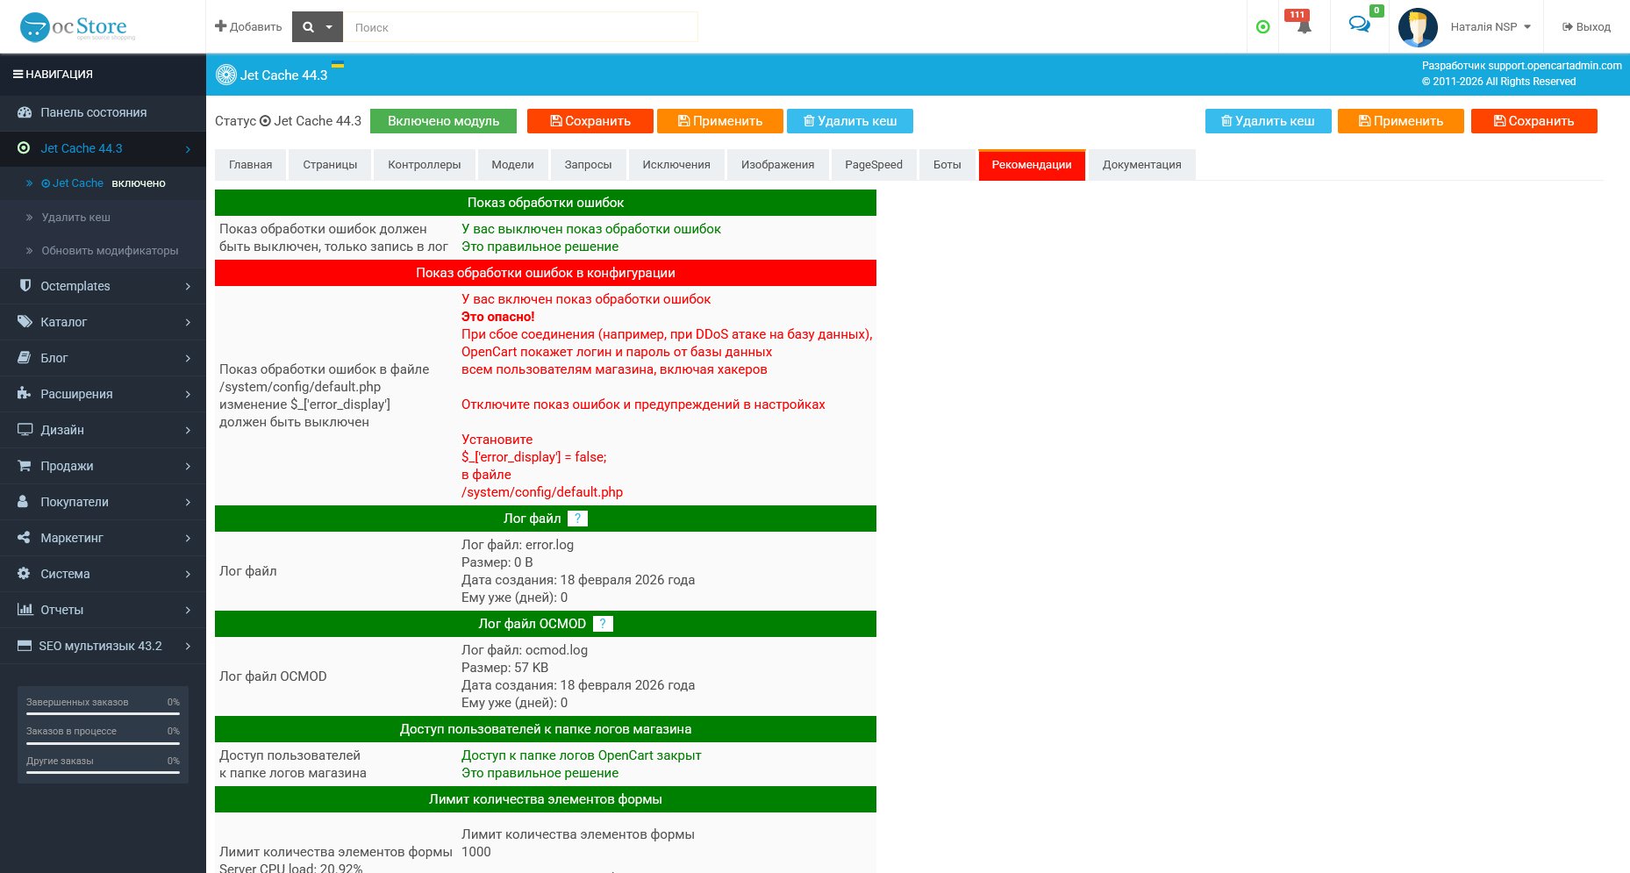Click the right Удалить кеш button

pos(1269,121)
